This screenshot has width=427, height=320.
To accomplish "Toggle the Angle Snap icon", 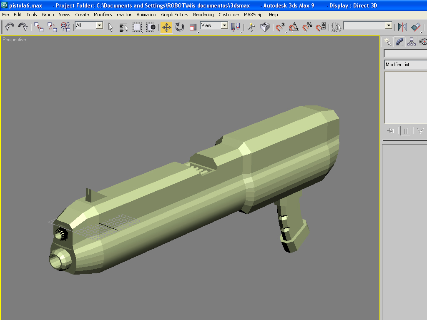I will (294, 27).
